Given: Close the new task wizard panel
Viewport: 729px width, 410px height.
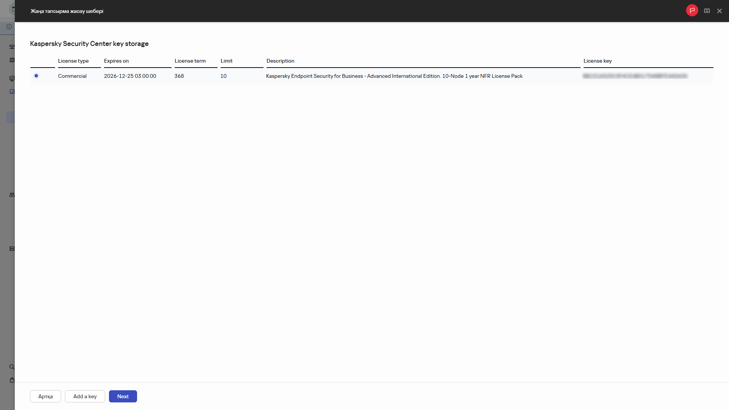Looking at the screenshot, I should pyautogui.click(x=719, y=11).
